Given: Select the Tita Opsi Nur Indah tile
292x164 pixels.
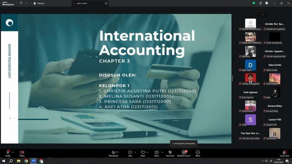Looking at the screenshot, I should tap(250, 134).
